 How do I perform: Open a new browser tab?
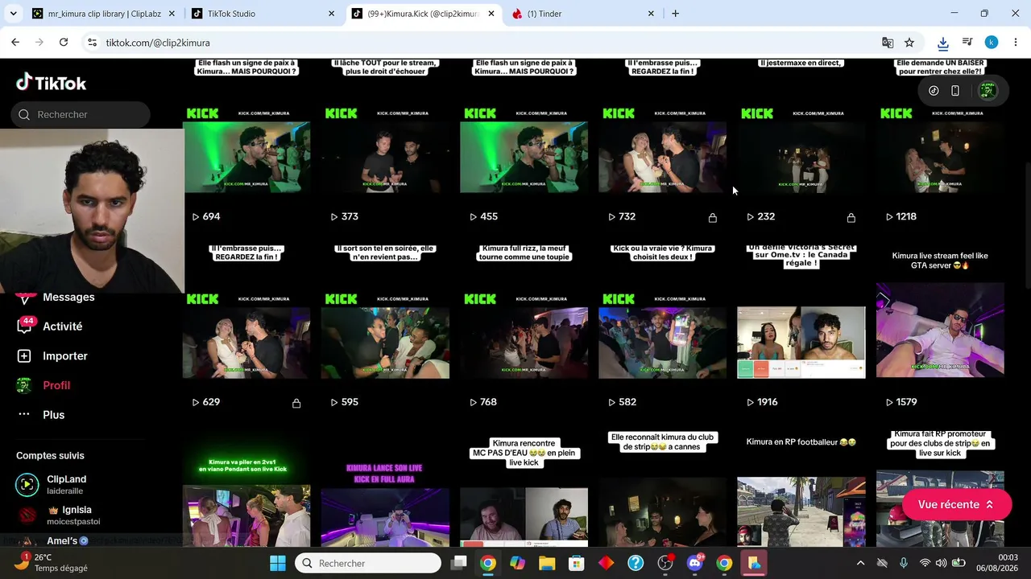point(675,14)
